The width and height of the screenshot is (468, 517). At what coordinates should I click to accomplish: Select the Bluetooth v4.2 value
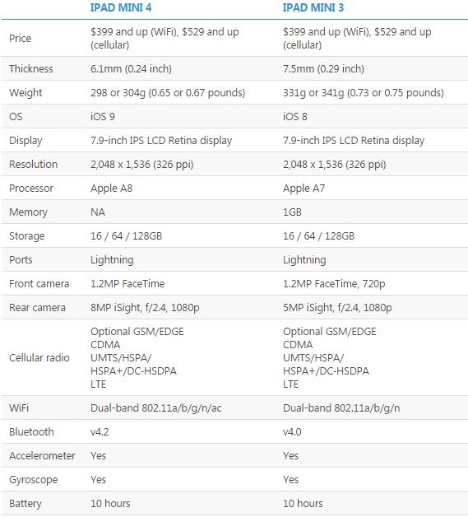[x=100, y=432]
